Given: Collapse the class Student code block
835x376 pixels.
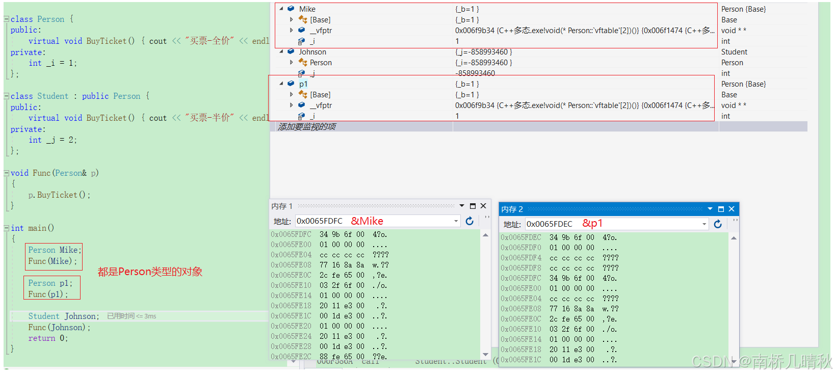Looking at the screenshot, I should coord(7,96).
